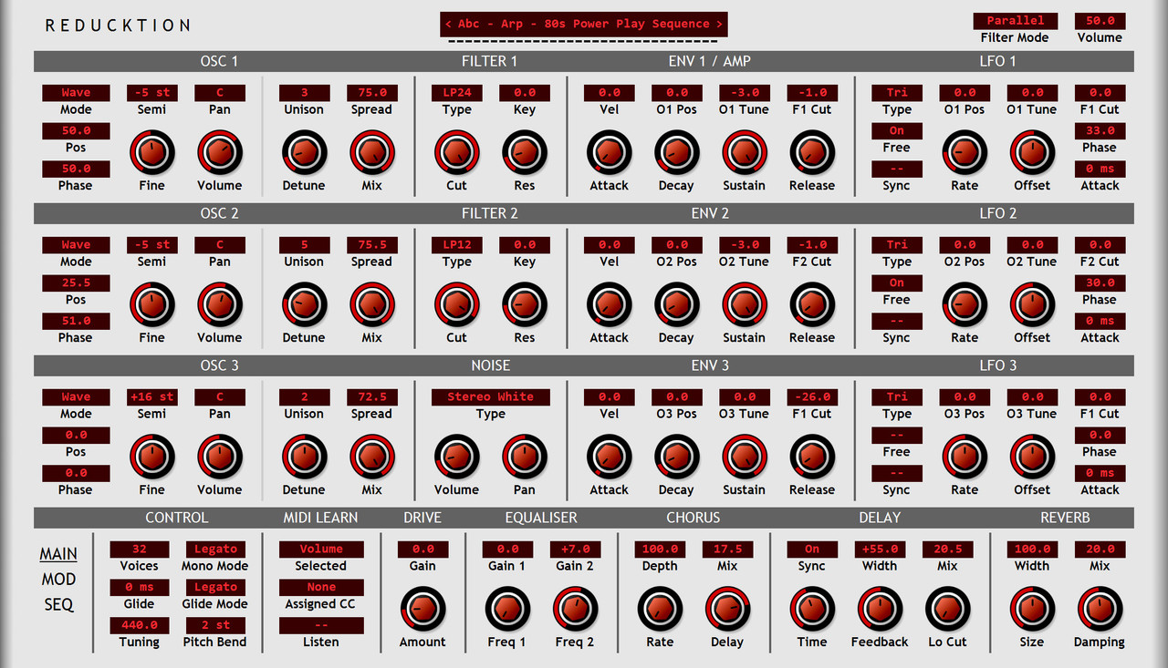Click the OSC 2 Mix knob
The image size is (1168, 668).
pyautogui.click(x=371, y=304)
